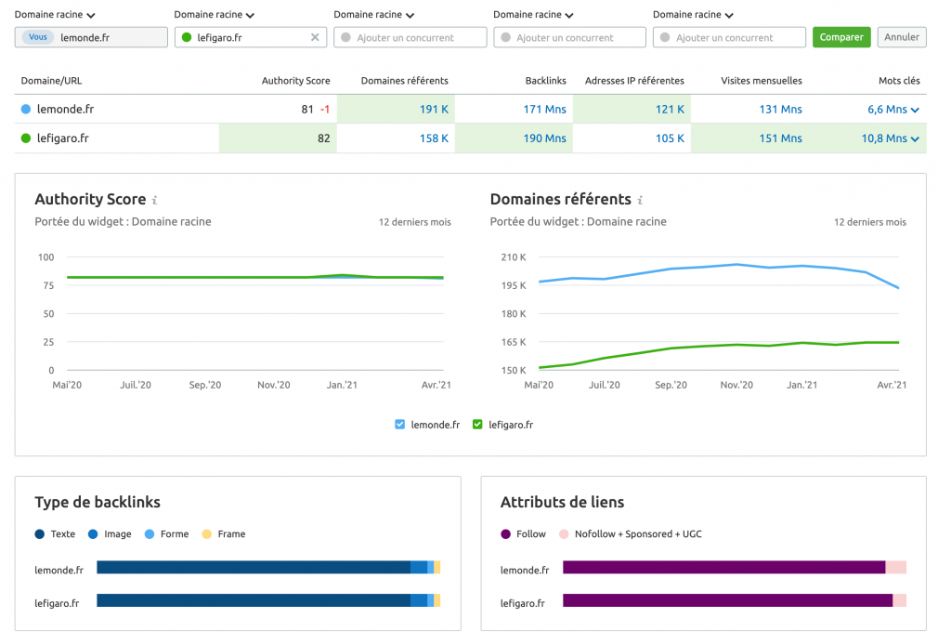This screenshot has height=644, width=938.
Task: Click the Domaines référents column header
Action: point(404,81)
